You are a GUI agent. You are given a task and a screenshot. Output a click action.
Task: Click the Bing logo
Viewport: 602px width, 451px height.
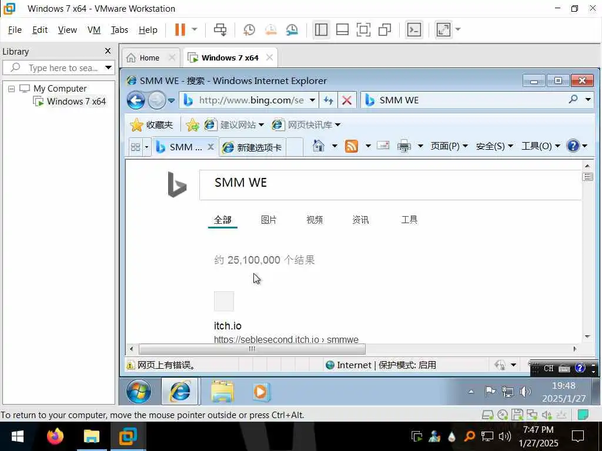[x=177, y=184]
